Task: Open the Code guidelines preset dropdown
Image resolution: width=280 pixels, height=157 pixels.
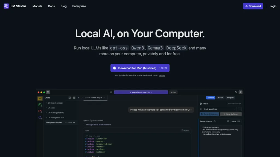Action: coord(220,109)
